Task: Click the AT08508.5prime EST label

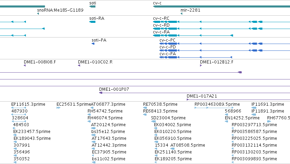Action: (x=188, y=145)
